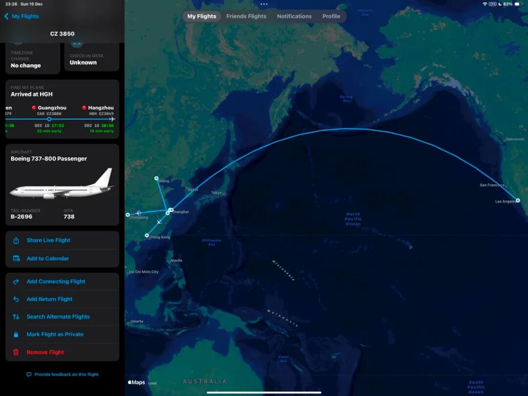Select the Guangzhou stop on plane timeline
Image resolution: width=528 pixels, height=396 pixels.
(49, 119)
